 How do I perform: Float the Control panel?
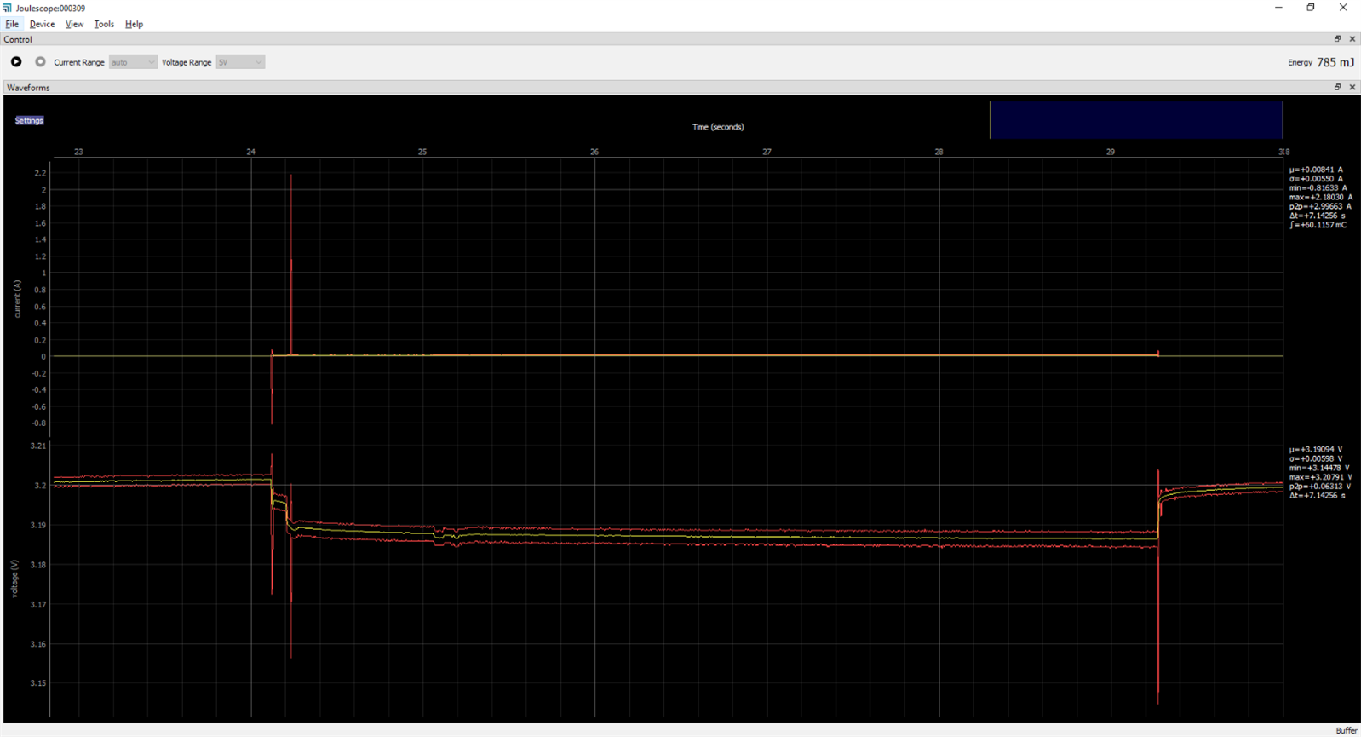(x=1337, y=39)
